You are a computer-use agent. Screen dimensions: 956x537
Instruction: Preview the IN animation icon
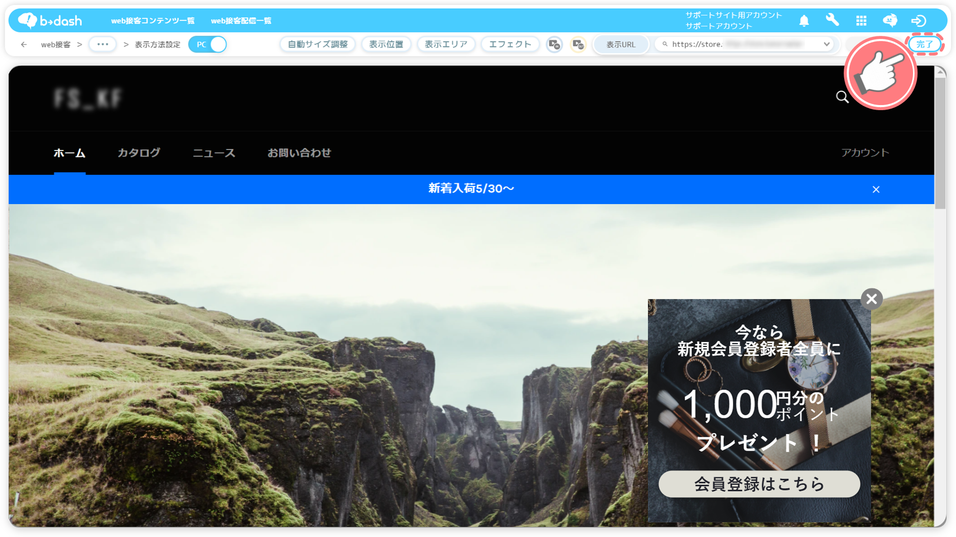click(x=554, y=44)
